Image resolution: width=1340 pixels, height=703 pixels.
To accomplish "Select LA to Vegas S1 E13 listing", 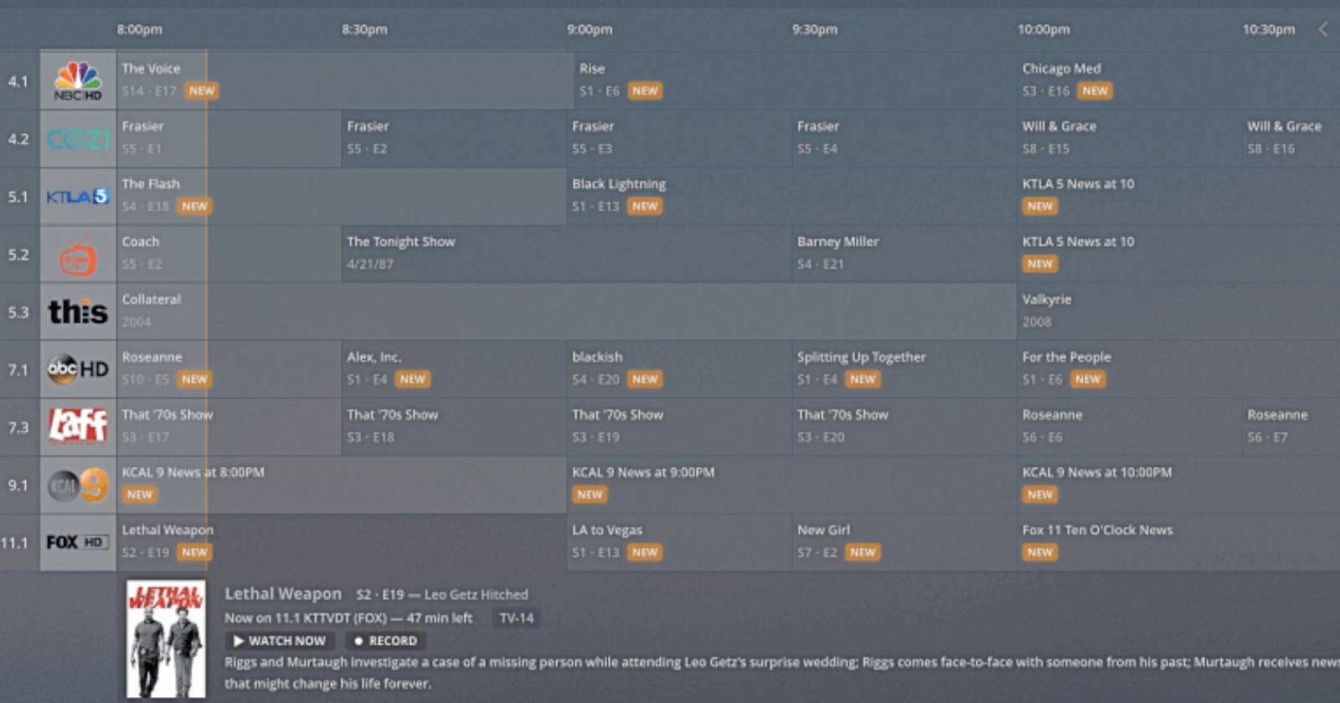I will coord(679,543).
